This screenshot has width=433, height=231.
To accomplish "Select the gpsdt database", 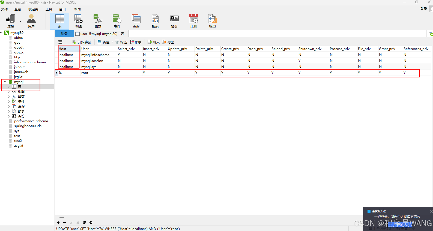I will click(19, 47).
